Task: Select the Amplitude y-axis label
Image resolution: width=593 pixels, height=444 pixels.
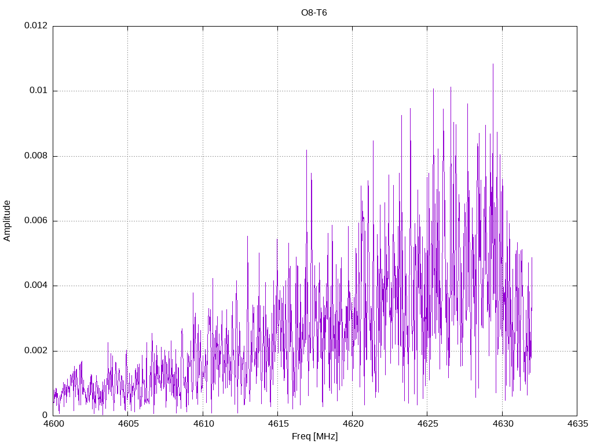Action: [7, 221]
